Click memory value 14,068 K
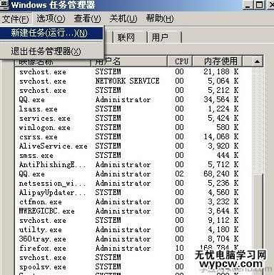This screenshot has width=274, height=275. coord(221,136)
